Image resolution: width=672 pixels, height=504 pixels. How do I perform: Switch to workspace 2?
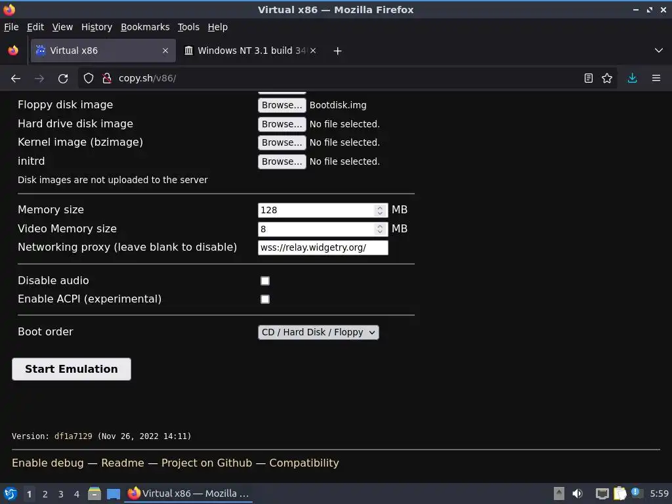(x=45, y=494)
